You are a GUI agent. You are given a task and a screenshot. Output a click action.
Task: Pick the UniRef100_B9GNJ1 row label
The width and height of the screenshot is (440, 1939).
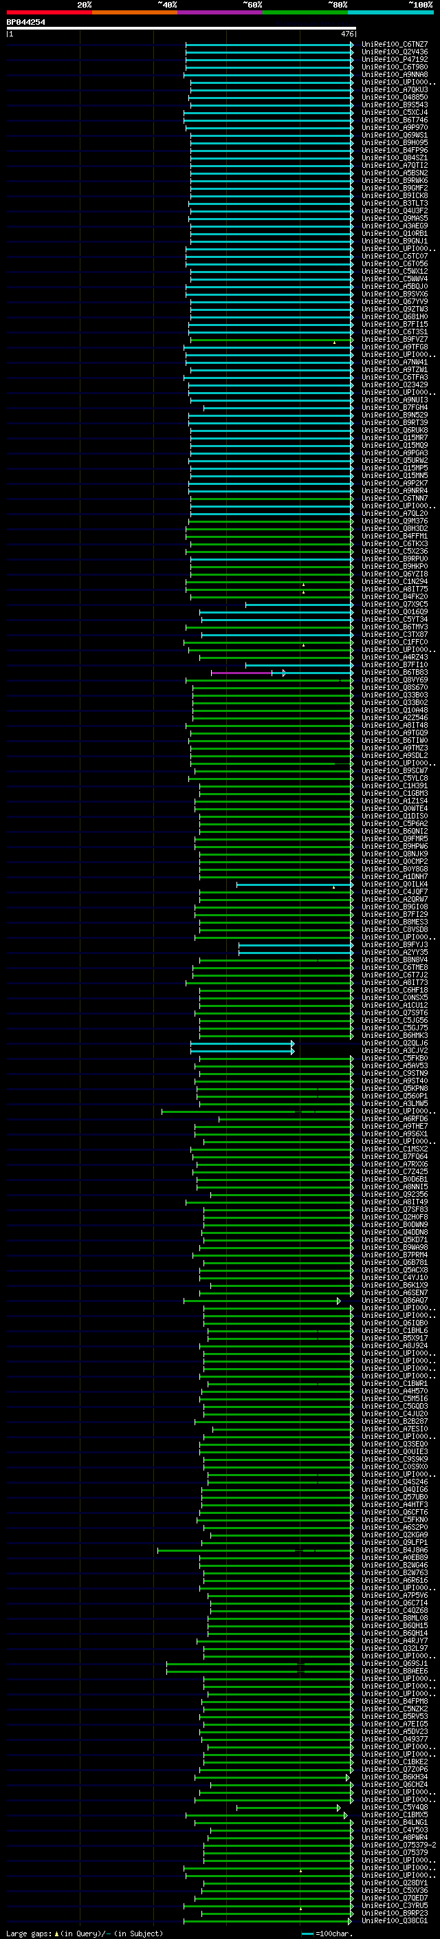click(x=394, y=241)
